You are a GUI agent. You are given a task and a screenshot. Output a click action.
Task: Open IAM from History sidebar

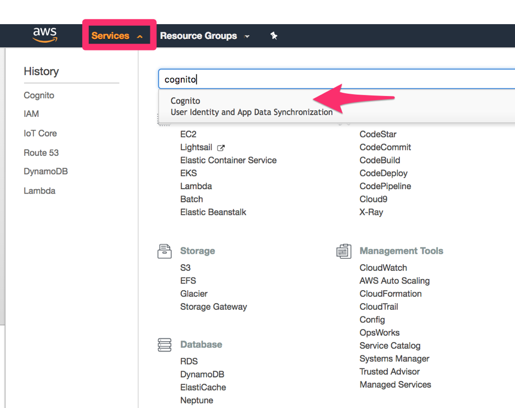[x=31, y=114]
